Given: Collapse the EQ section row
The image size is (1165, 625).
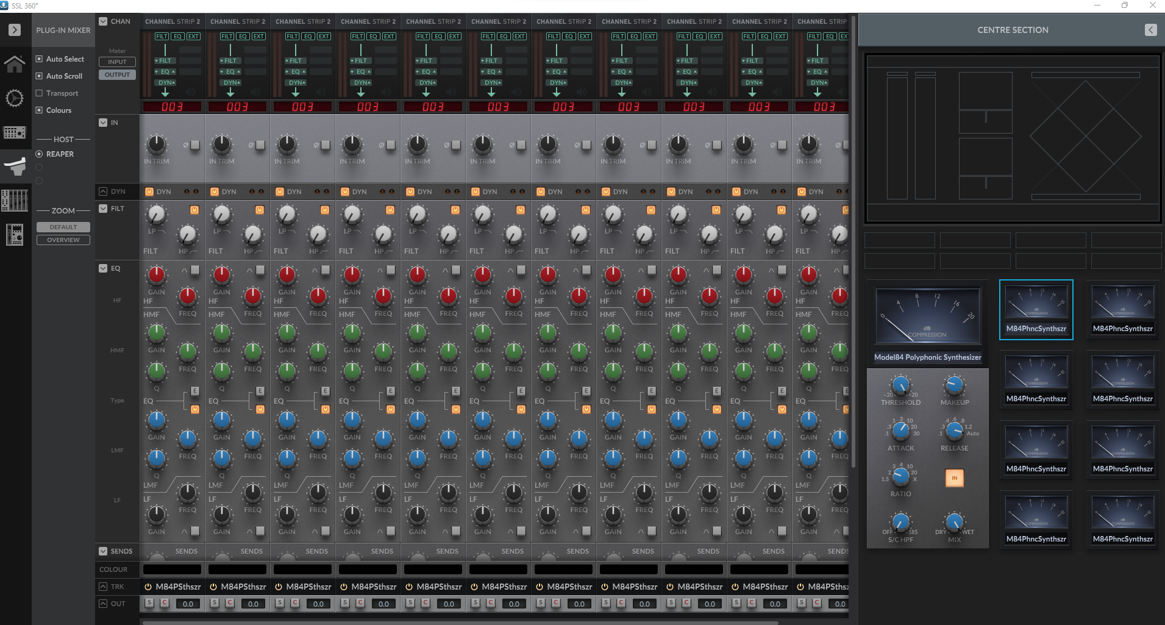Looking at the screenshot, I should pos(103,268).
